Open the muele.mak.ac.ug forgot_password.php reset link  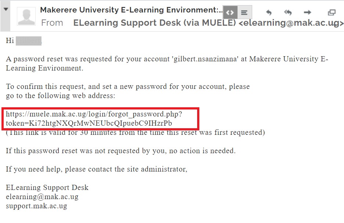pos(94,119)
